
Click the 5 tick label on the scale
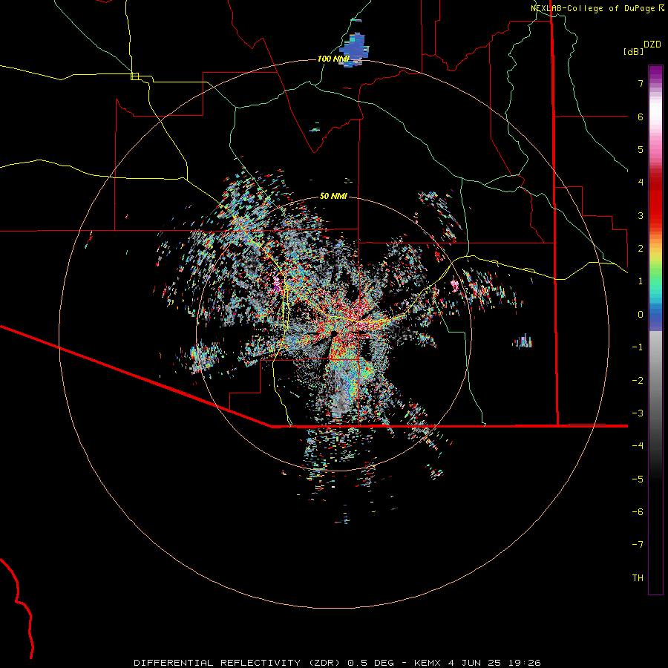641,149
